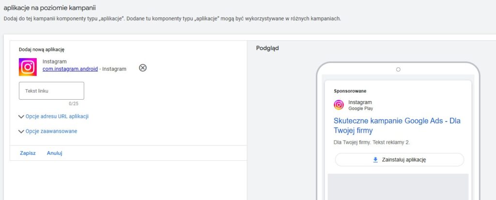The height and width of the screenshot is (200, 496).
Task: Click the Zapisz button
Action: click(x=28, y=153)
